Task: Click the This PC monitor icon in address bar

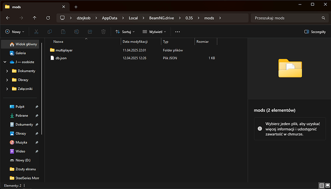Action: click(x=62, y=18)
